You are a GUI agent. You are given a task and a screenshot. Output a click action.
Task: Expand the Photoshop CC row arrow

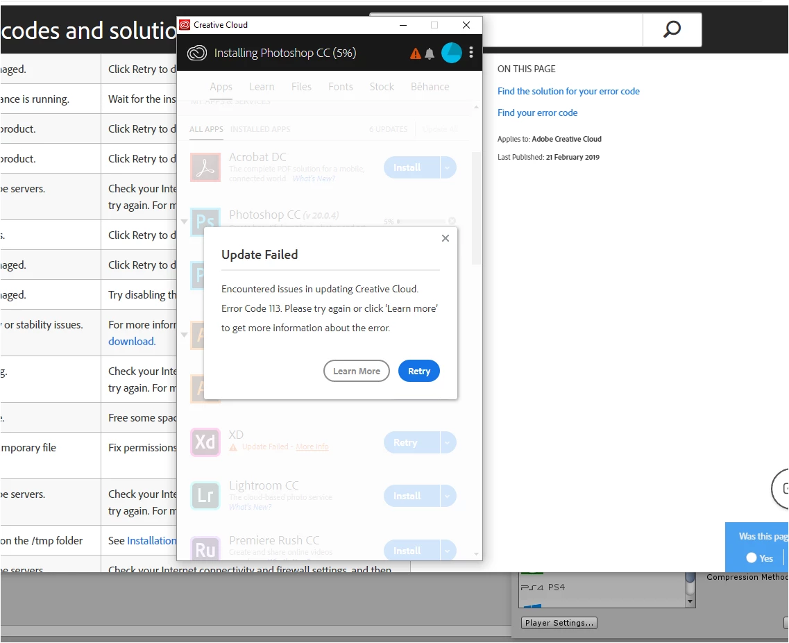pos(184,222)
